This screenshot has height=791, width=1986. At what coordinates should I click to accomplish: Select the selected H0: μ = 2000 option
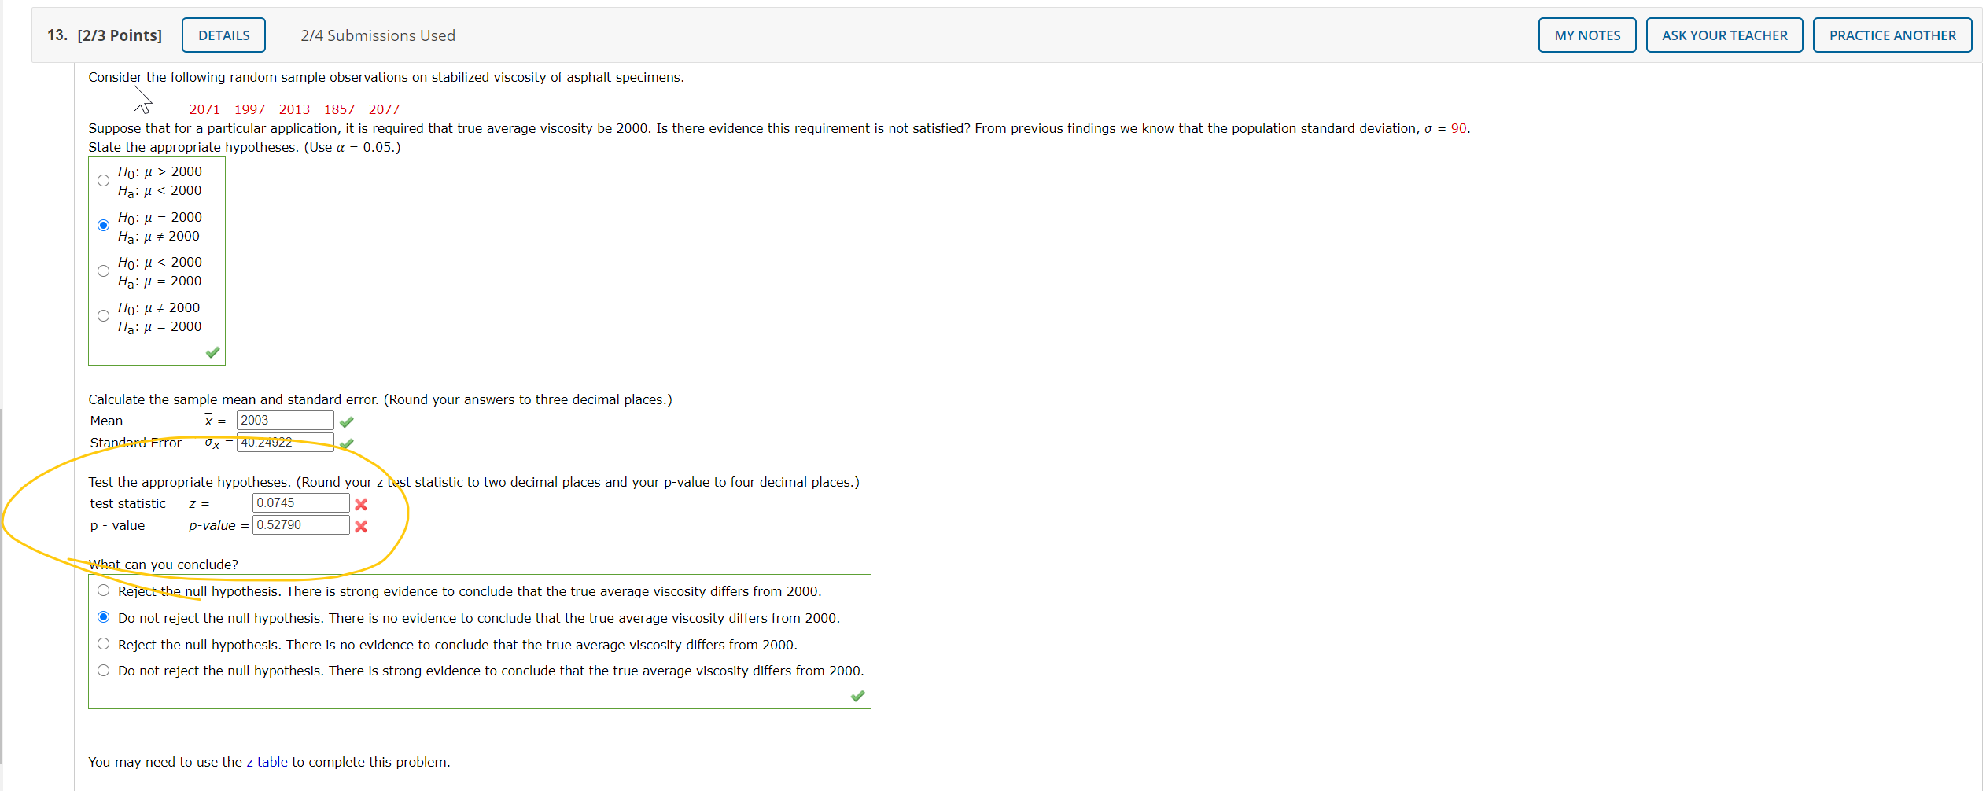coord(103,225)
